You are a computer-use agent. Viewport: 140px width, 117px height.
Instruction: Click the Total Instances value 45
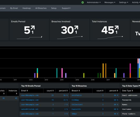pyautogui.click(x=108, y=30)
